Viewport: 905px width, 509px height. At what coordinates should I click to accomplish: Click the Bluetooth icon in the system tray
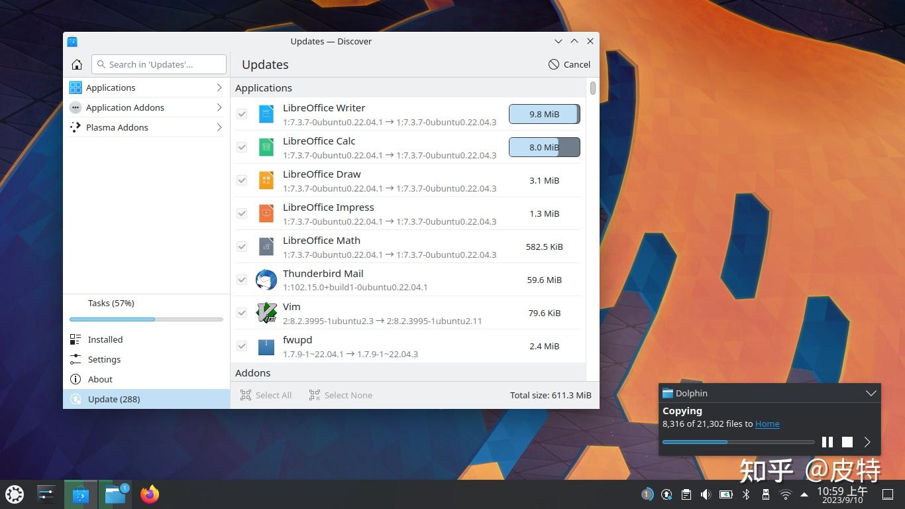[x=746, y=494]
